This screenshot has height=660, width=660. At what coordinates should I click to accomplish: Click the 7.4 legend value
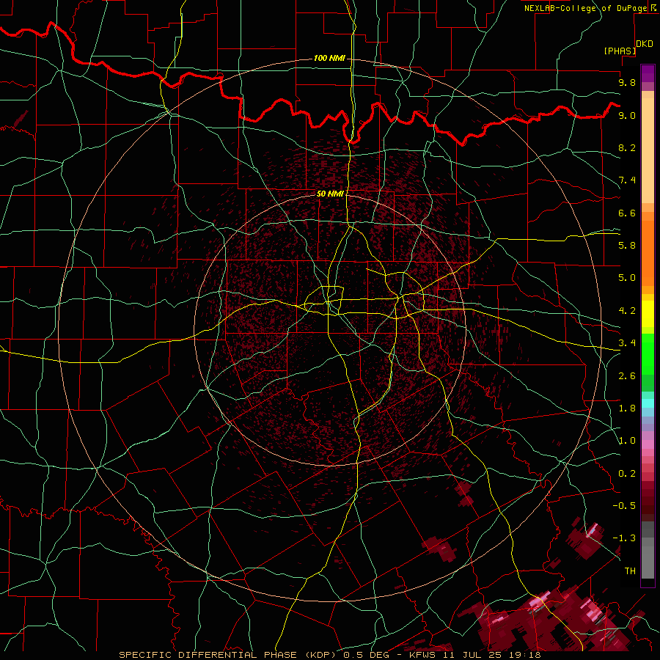[x=627, y=180]
